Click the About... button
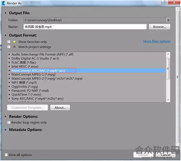This screenshot has height=161, width=181. (60, 108)
